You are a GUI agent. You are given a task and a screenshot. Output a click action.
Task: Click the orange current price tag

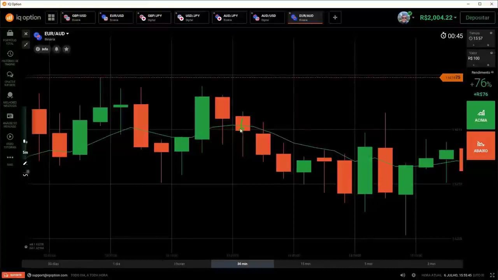click(x=451, y=77)
